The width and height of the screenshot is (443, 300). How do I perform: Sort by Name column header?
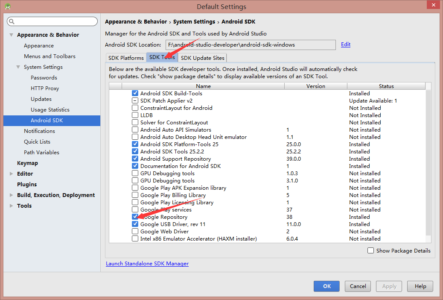(203, 86)
